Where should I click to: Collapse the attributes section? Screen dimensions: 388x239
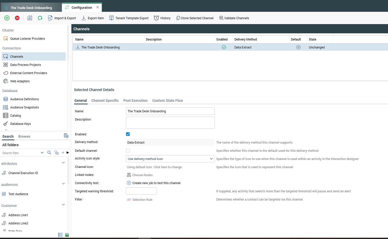(63, 163)
